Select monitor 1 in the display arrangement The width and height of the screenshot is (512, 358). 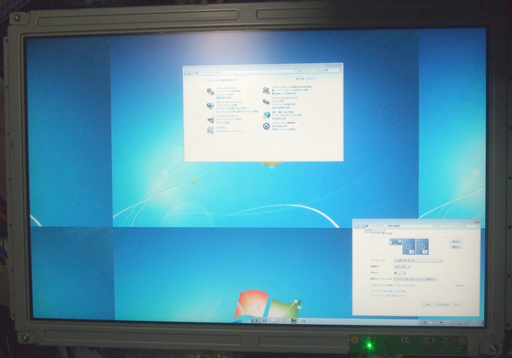click(x=396, y=241)
